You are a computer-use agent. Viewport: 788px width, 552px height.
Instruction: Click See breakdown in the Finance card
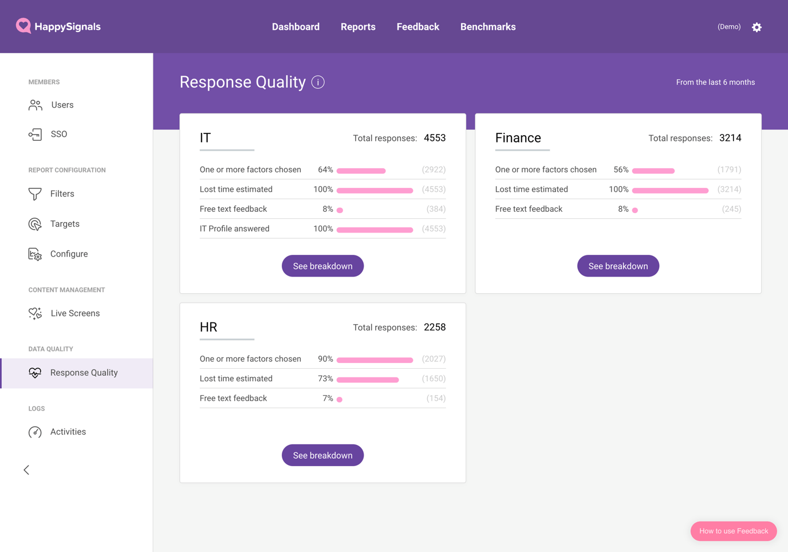[618, 266]
